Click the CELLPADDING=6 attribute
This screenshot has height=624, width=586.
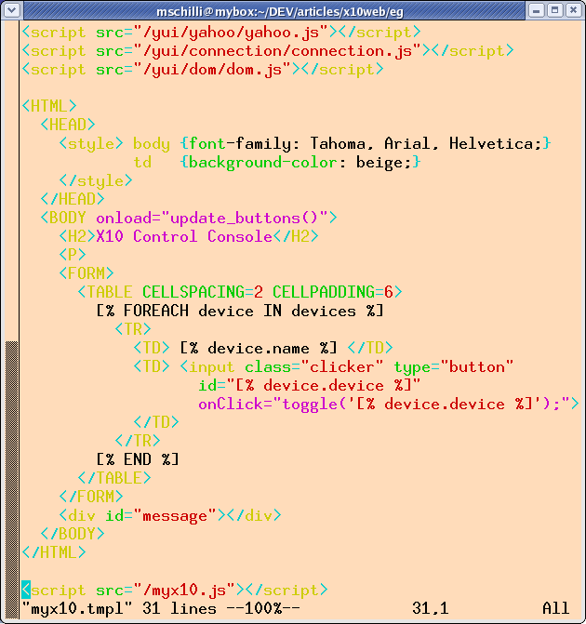point(333,293)
